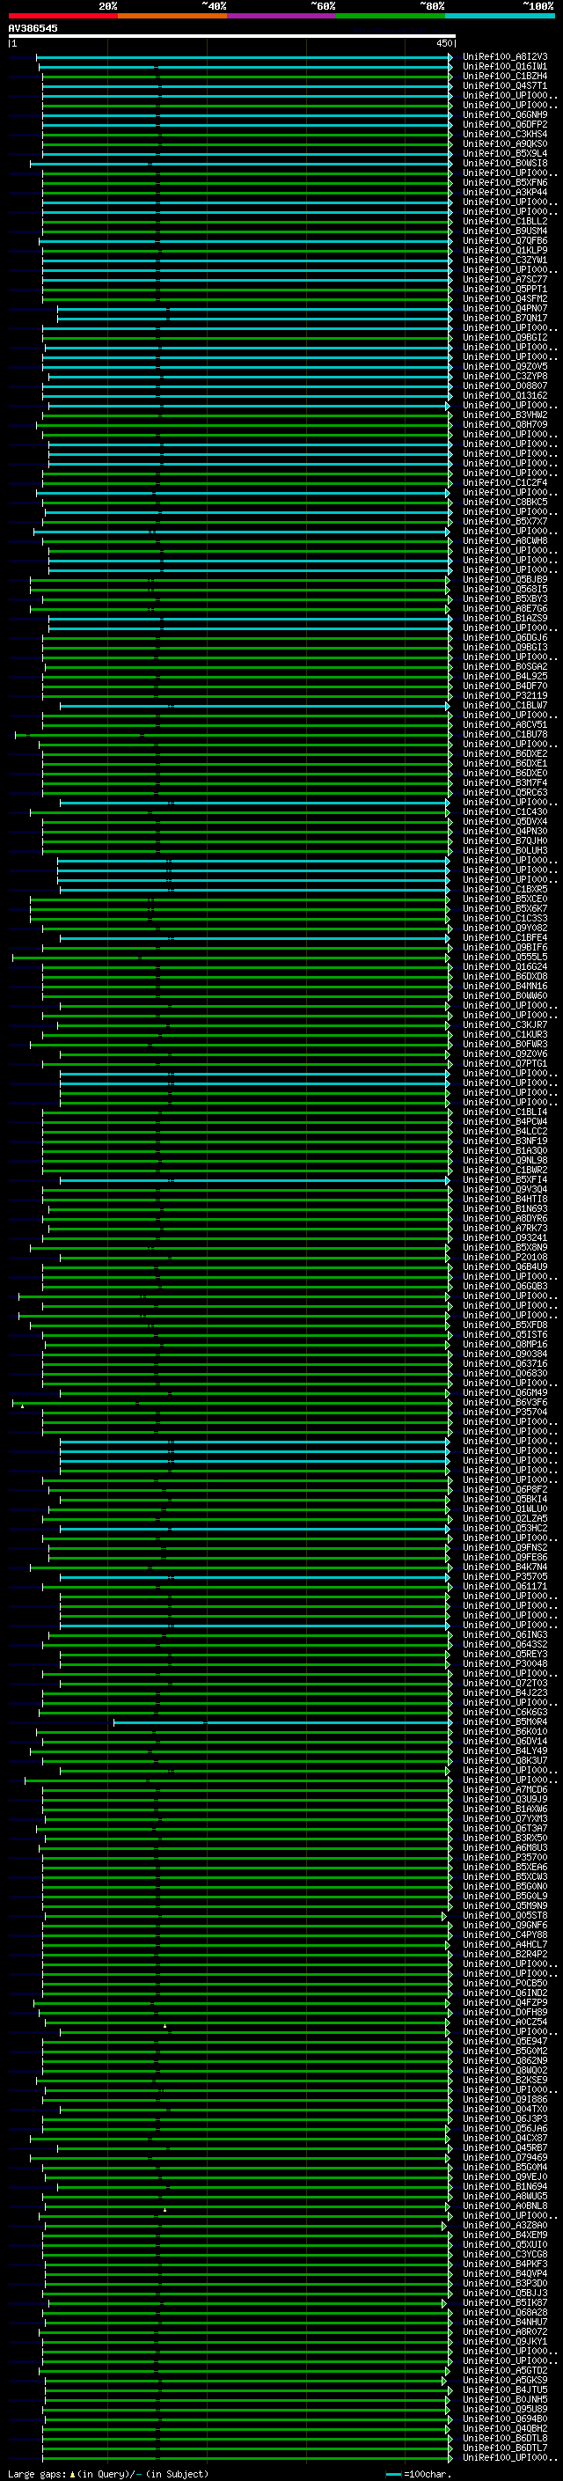Select hit label UniRef100_C3KHS4
The height and width of the screenshot is (2481, 563).
click(x=505, y=134)
